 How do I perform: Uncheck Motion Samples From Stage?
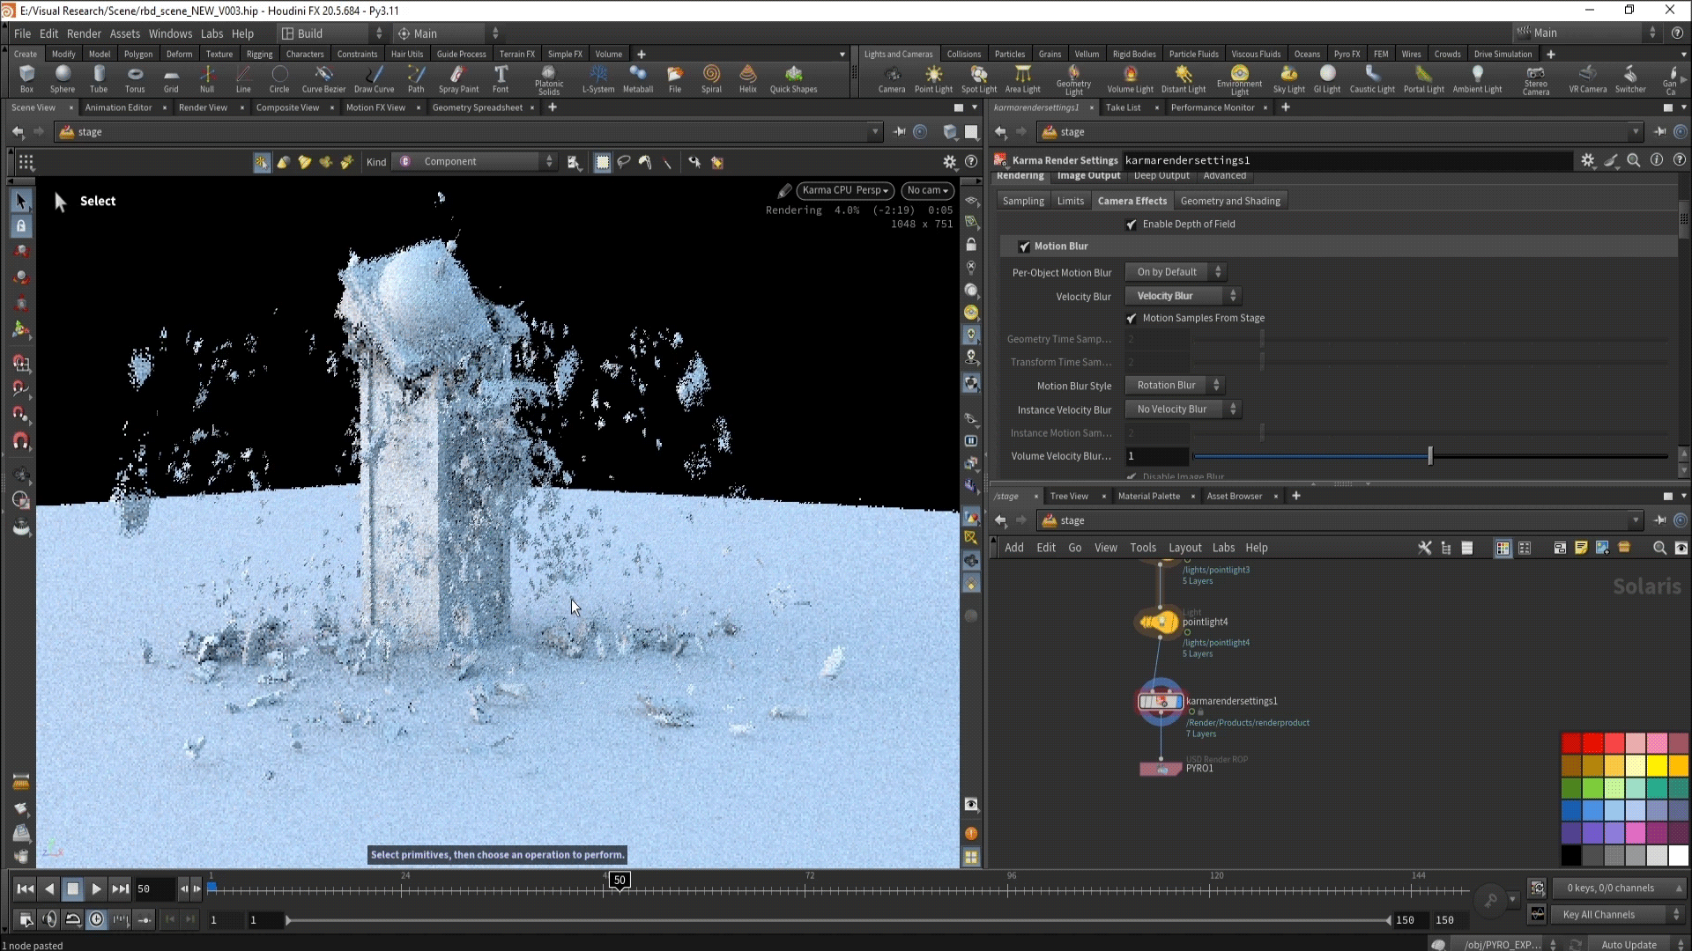point(1132,319)
